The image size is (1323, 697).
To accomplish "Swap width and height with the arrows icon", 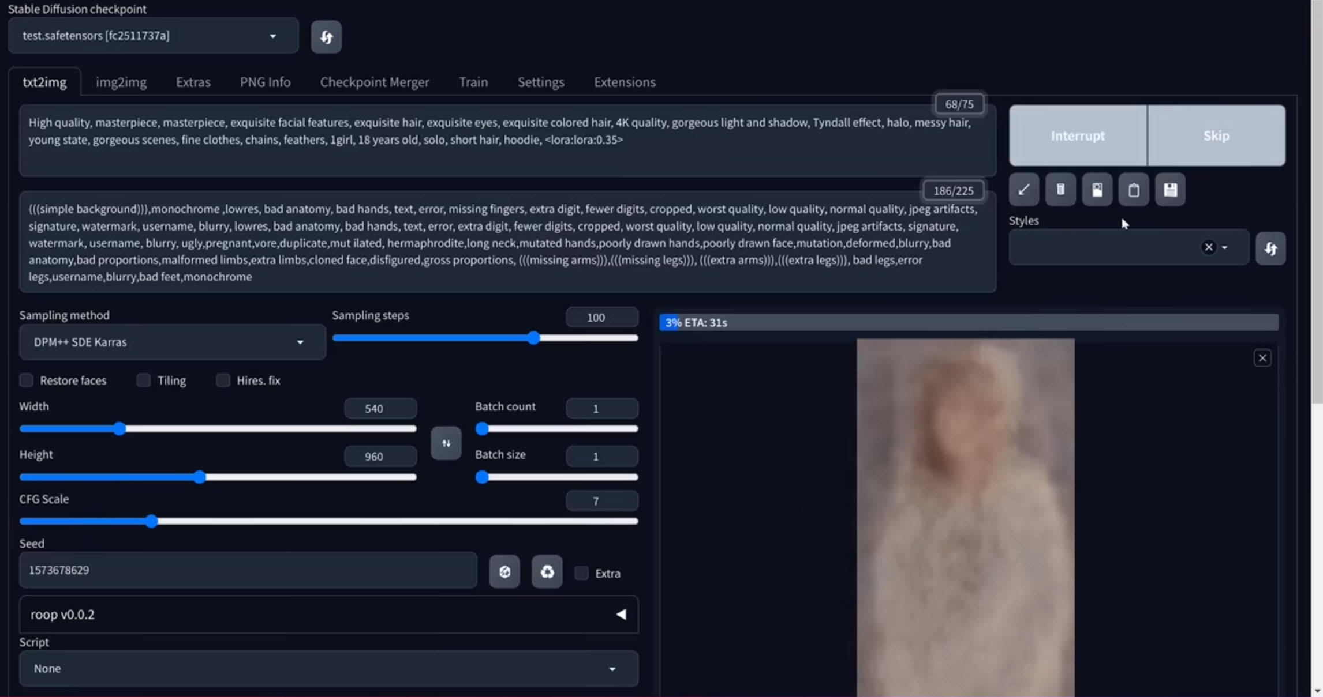I will coord(446,443).
